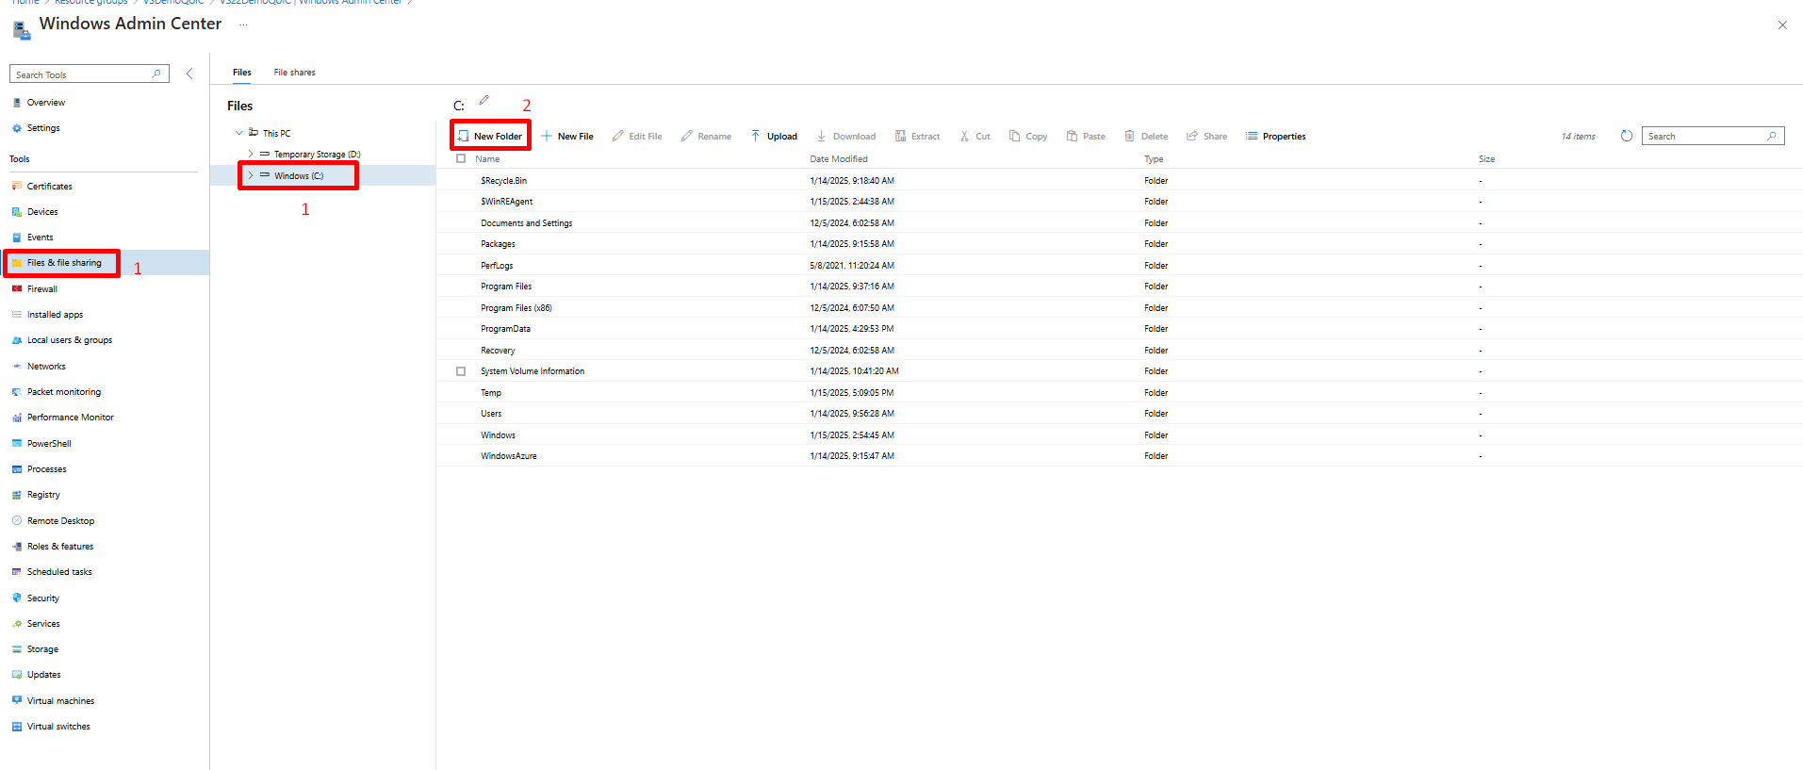Image resolution: width=1803 pixels, height=770 pixels.
Task: Click the Delete toolbar button
Action: [1146, 137]
